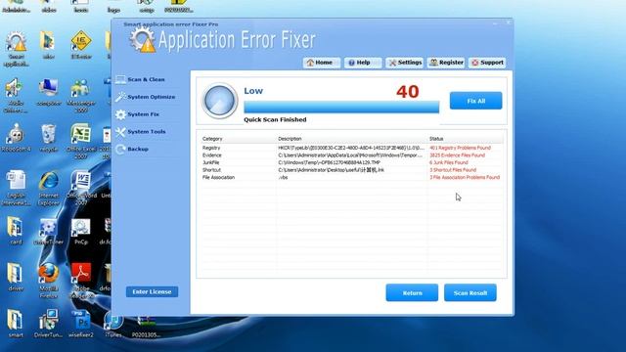Screen dimensions: 626x352
Task: Select the iTunes desktop icon
Action: click(x=113, y=325)
